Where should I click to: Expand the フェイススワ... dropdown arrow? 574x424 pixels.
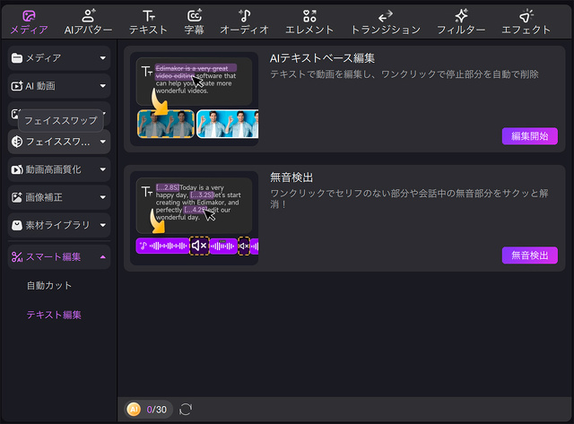tap(103, 142)
